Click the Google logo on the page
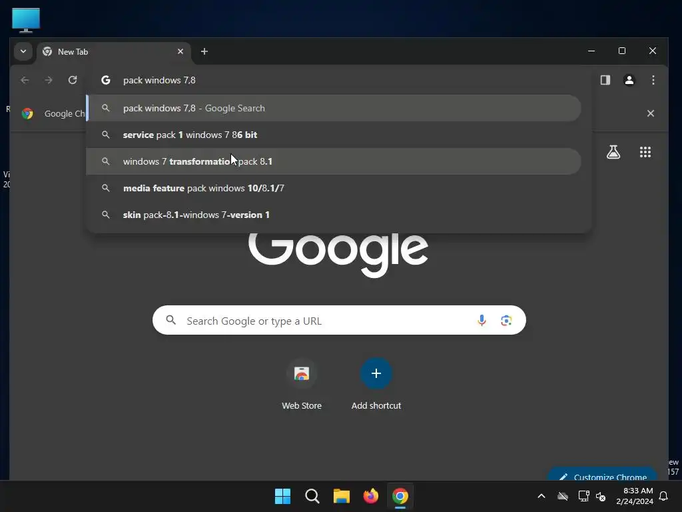The width and height of the screenshot is (682, 512). pos(338,254)
